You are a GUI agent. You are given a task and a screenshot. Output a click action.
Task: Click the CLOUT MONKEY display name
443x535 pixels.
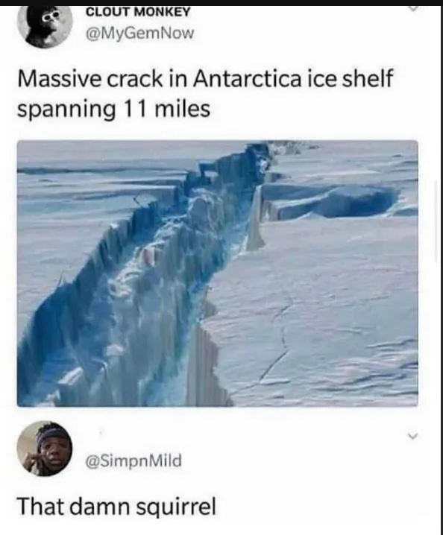click(x=138, y=12)
